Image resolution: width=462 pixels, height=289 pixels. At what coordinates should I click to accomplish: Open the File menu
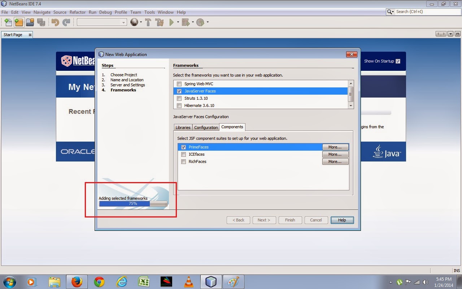coord(4,12)
